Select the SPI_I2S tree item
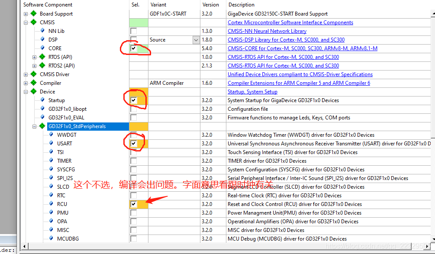The image size is (435, 254). 65,178
